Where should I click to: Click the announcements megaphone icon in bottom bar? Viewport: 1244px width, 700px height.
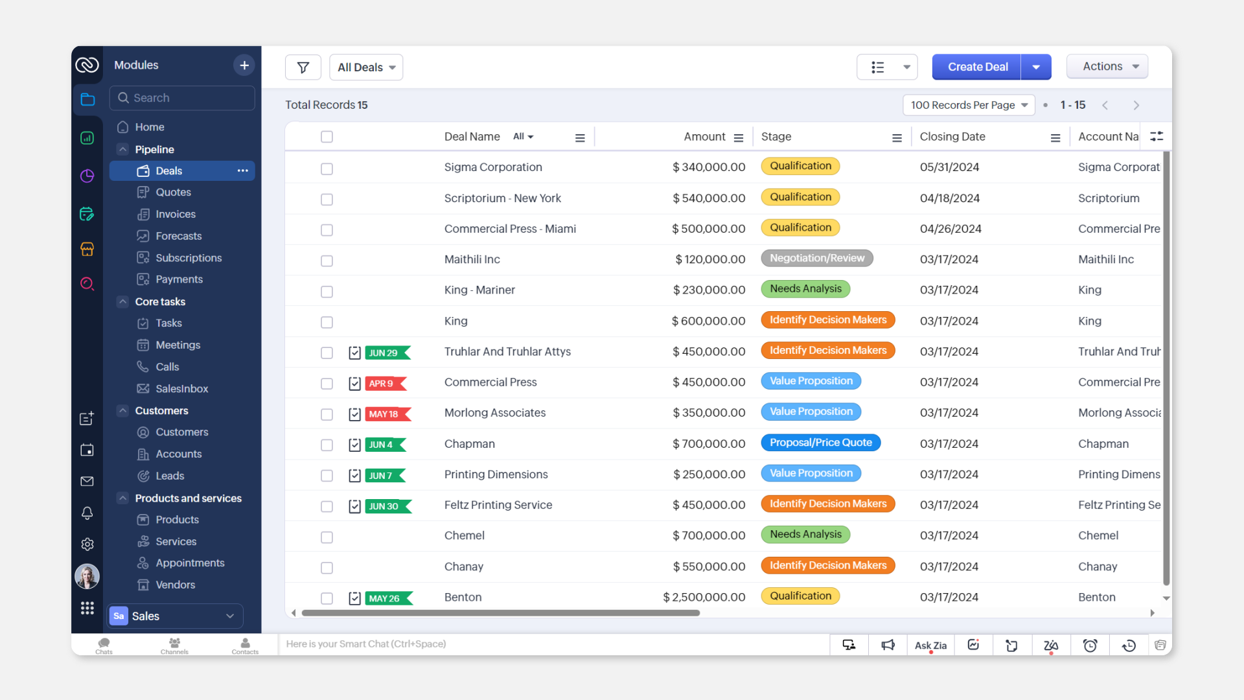coord(888,645)
